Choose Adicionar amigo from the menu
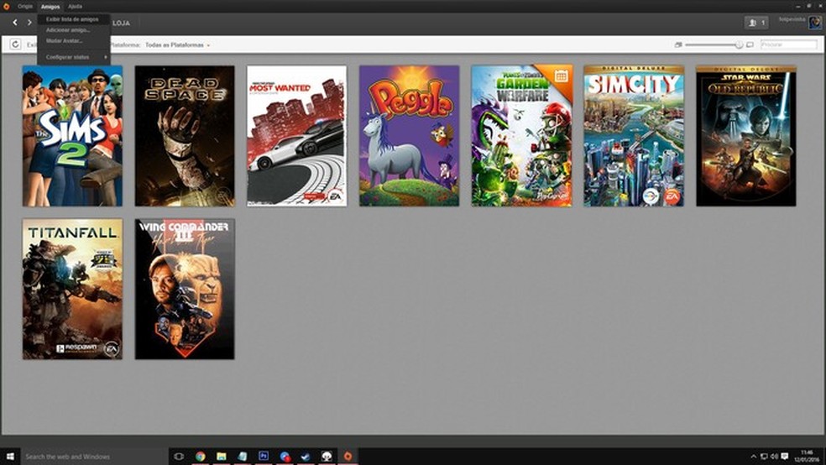This screenshot has height=465, width=826. pyautogui.click(x=68, y=29)
